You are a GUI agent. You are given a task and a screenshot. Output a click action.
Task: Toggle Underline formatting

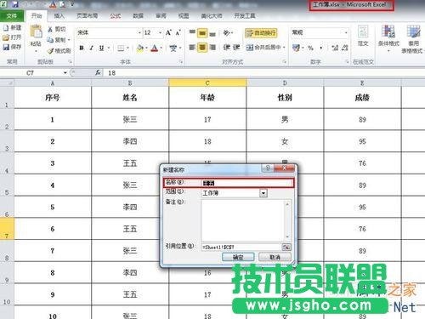point(101,48)
